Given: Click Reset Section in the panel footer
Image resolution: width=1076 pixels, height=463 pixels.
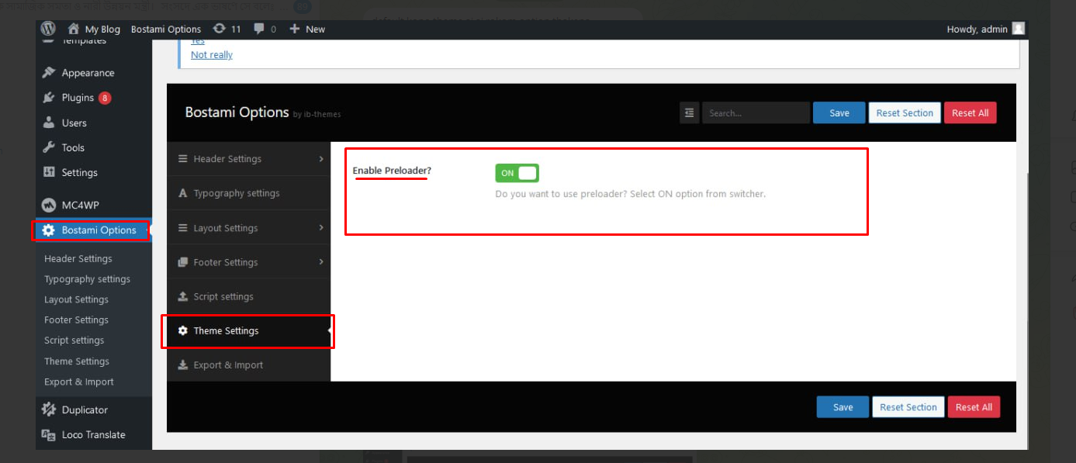Looking at the screenshot, I should pos(908,407).
